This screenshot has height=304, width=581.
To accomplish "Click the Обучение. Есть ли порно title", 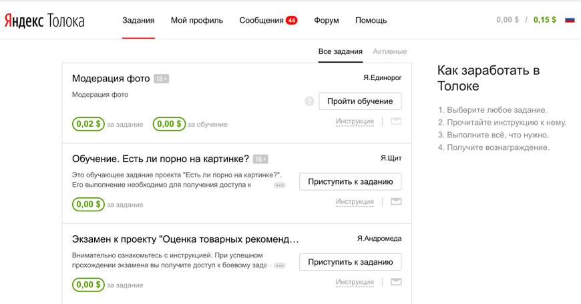I will [160, 159].
